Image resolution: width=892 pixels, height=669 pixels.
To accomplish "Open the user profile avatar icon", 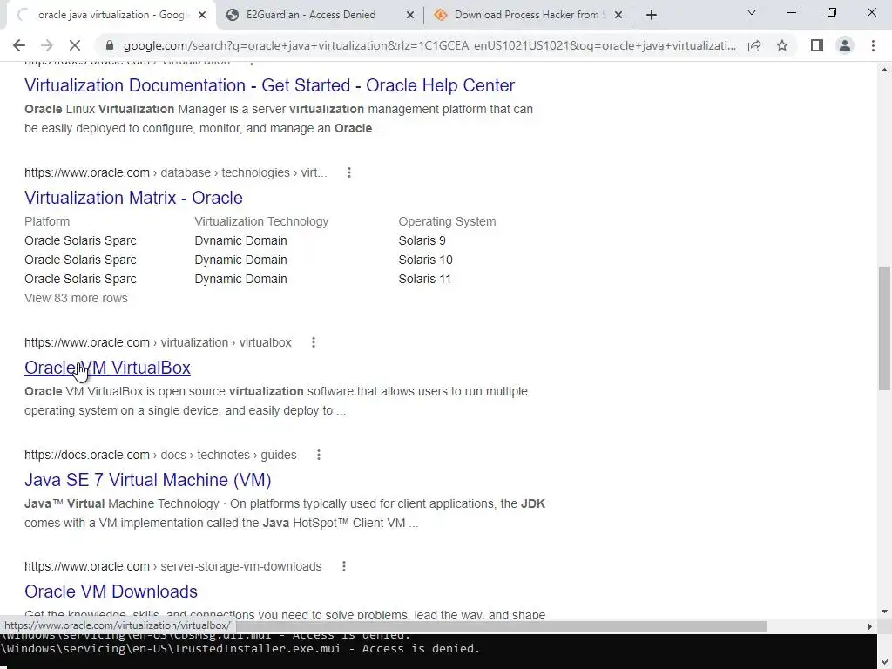I will (x=845, y=45).
